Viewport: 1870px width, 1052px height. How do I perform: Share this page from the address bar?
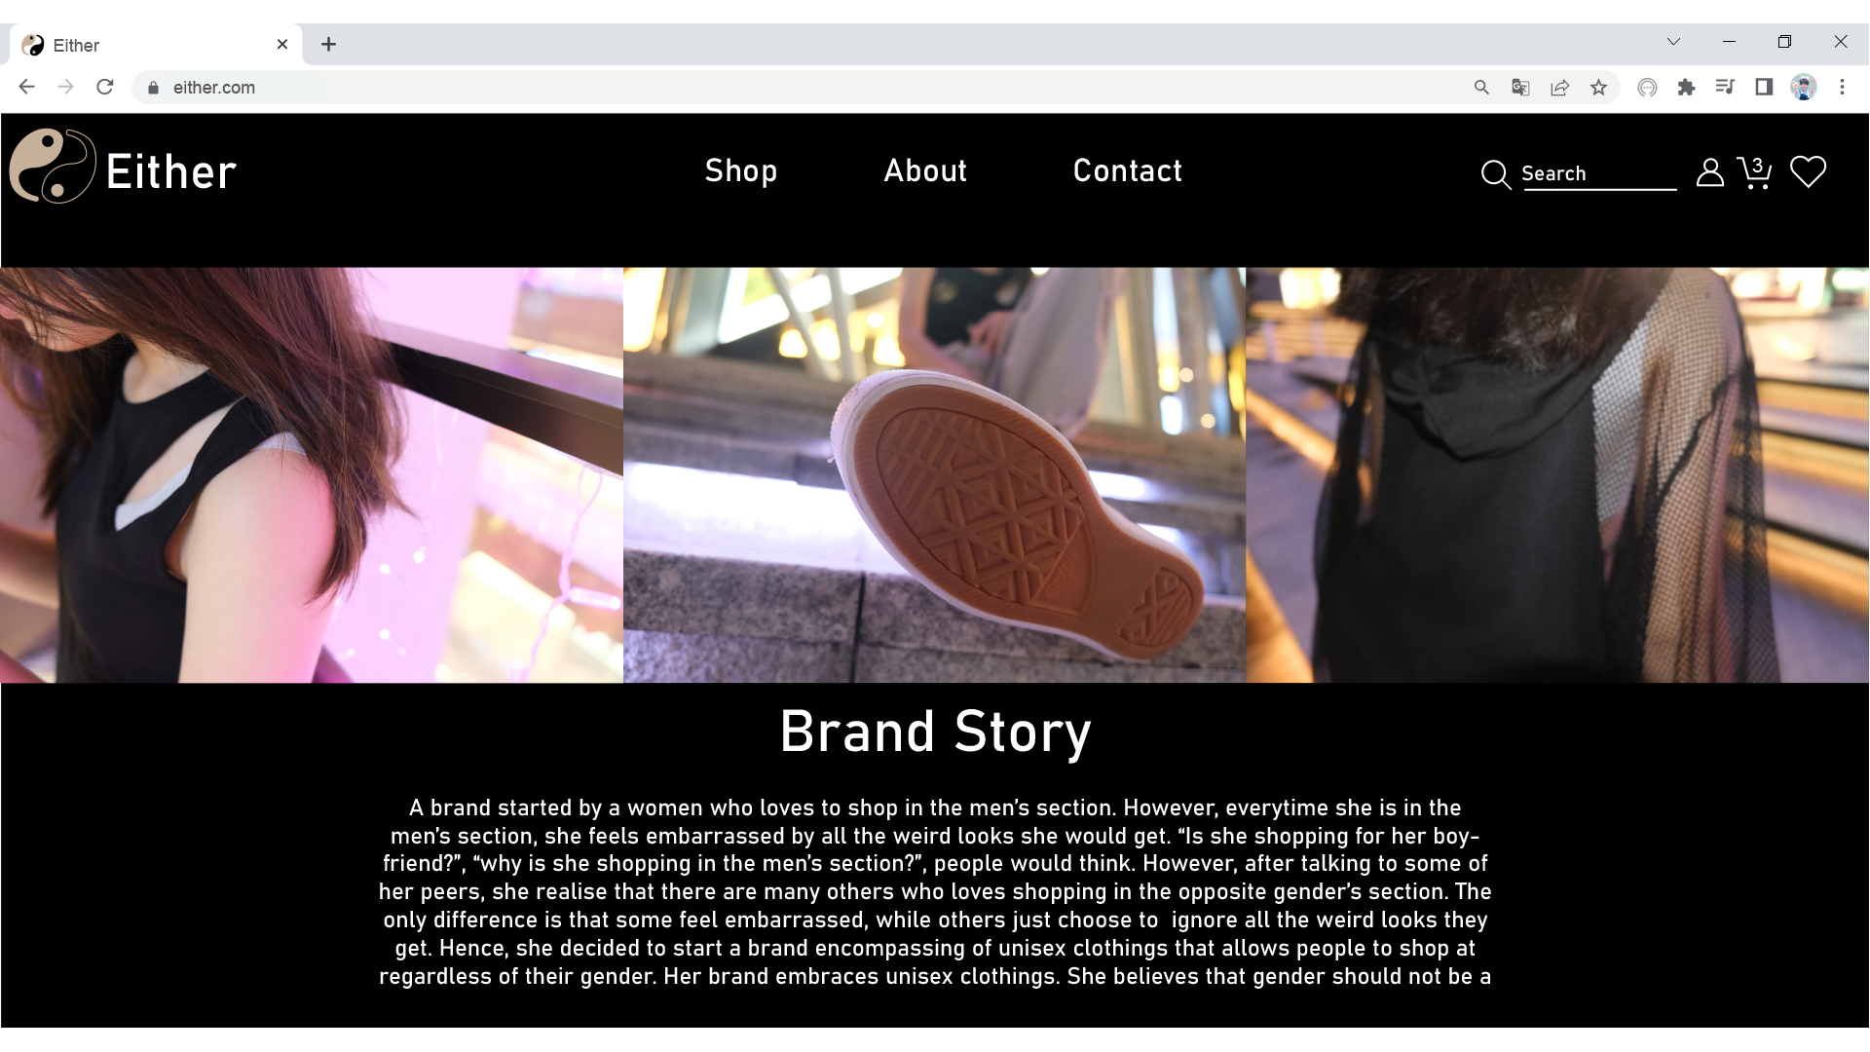pos(1559,88)
